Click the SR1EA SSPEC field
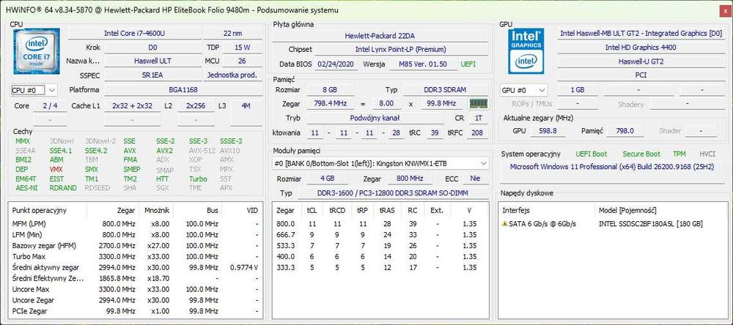The image size is (733, 325). [153, 75]
